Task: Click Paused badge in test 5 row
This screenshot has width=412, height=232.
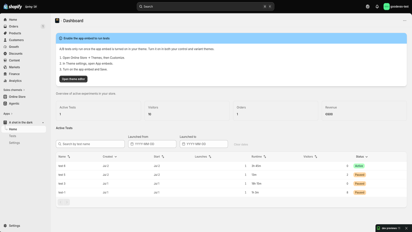Action: click(360, 175)
